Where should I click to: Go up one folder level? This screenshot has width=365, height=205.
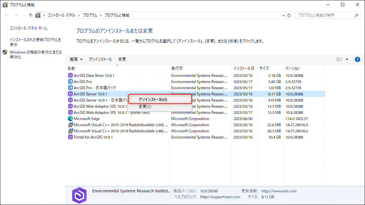coord(30,15)
